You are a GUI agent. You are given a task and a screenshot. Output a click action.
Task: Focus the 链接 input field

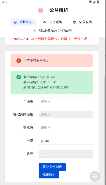tap(66, 101)
